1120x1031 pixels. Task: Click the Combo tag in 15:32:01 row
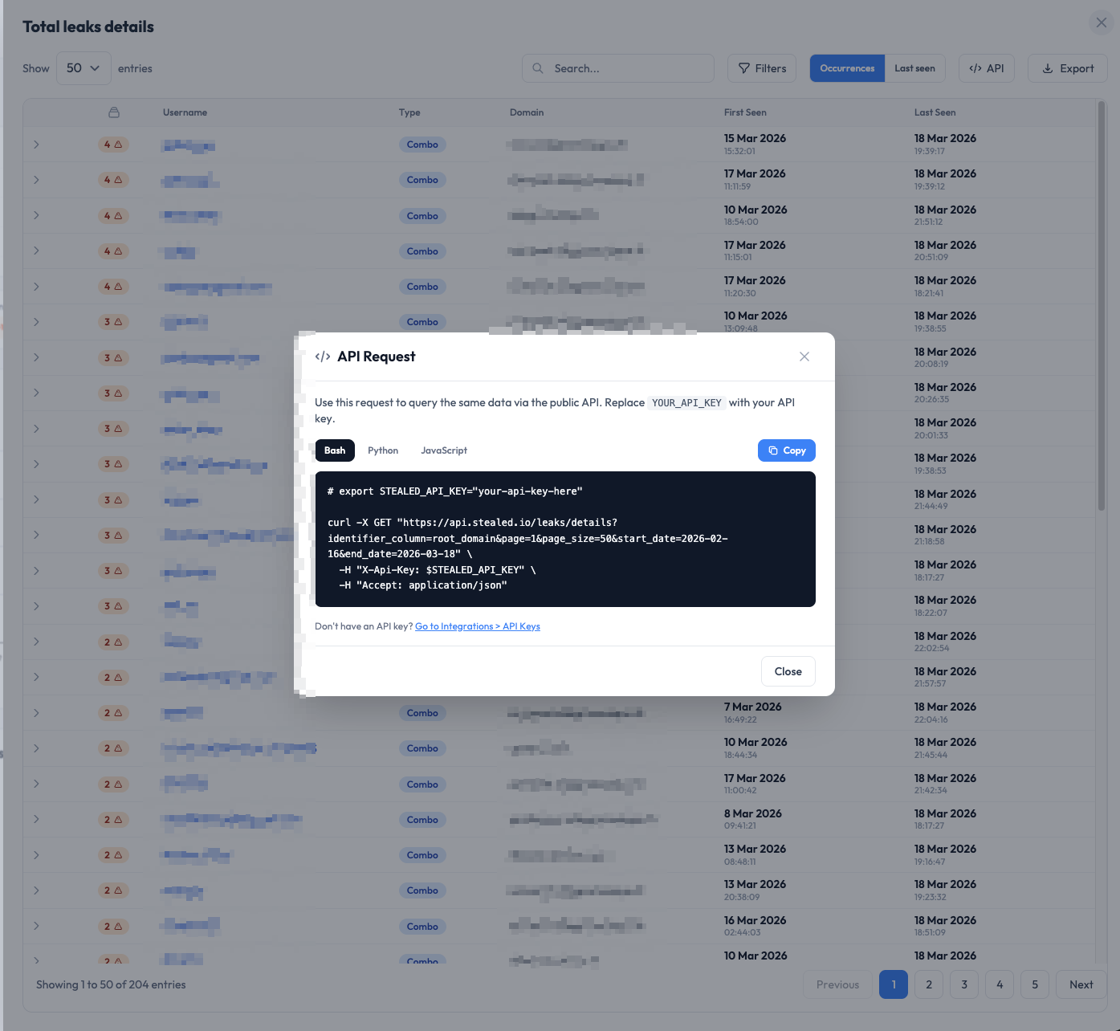click(422, 145)
